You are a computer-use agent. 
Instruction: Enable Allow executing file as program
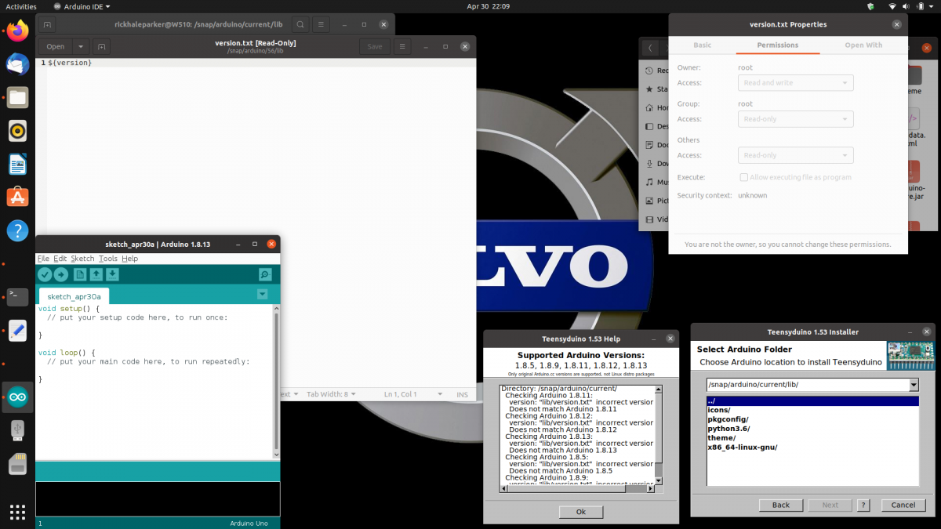point(743,176)
